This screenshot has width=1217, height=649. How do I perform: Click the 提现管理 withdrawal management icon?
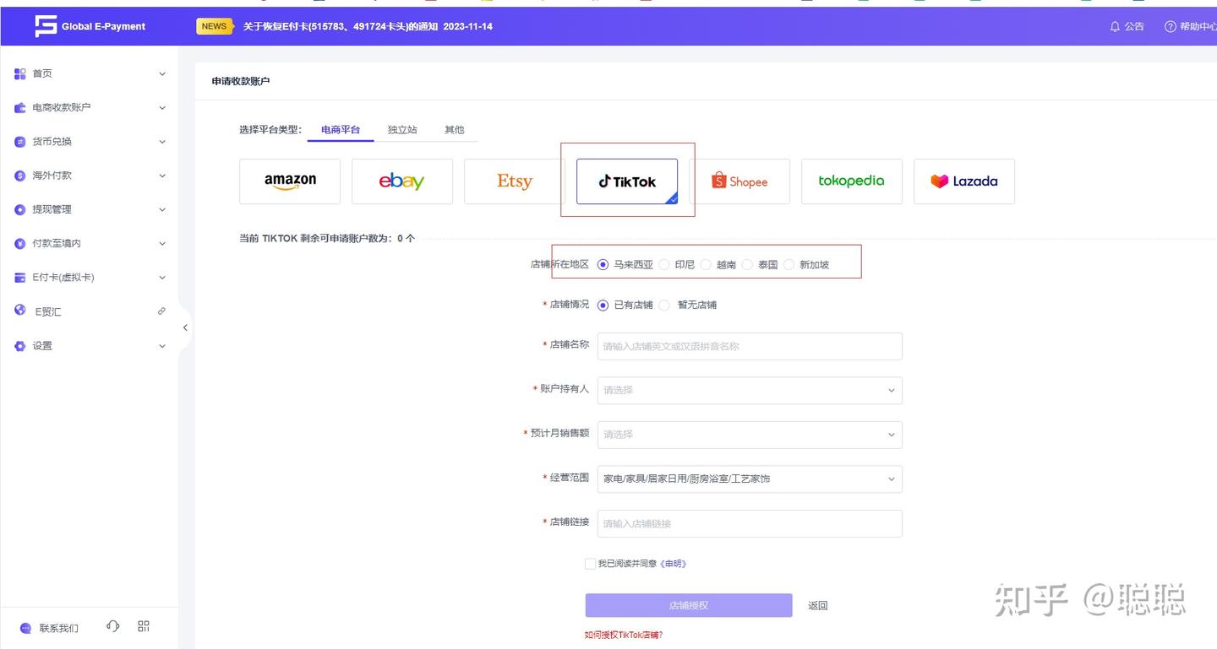click(x=19, y=209)
